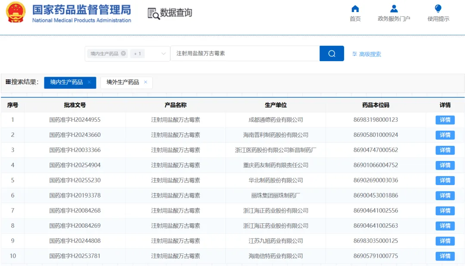Open 详情 for 丽珠集团丽珠制药厂 row
Viewport: 465px width, 266px height.
[x=445, y=195]
